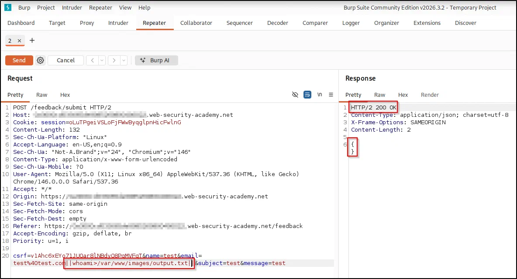
Task: Open the Repeater menu
Action: (100, 7)
